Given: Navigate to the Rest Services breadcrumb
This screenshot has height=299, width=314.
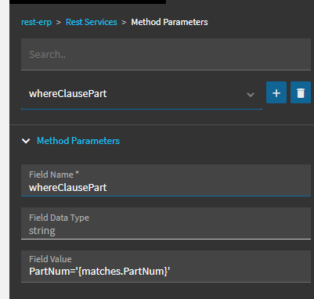Looking at the screenshot, I should (x=92, y=22).
